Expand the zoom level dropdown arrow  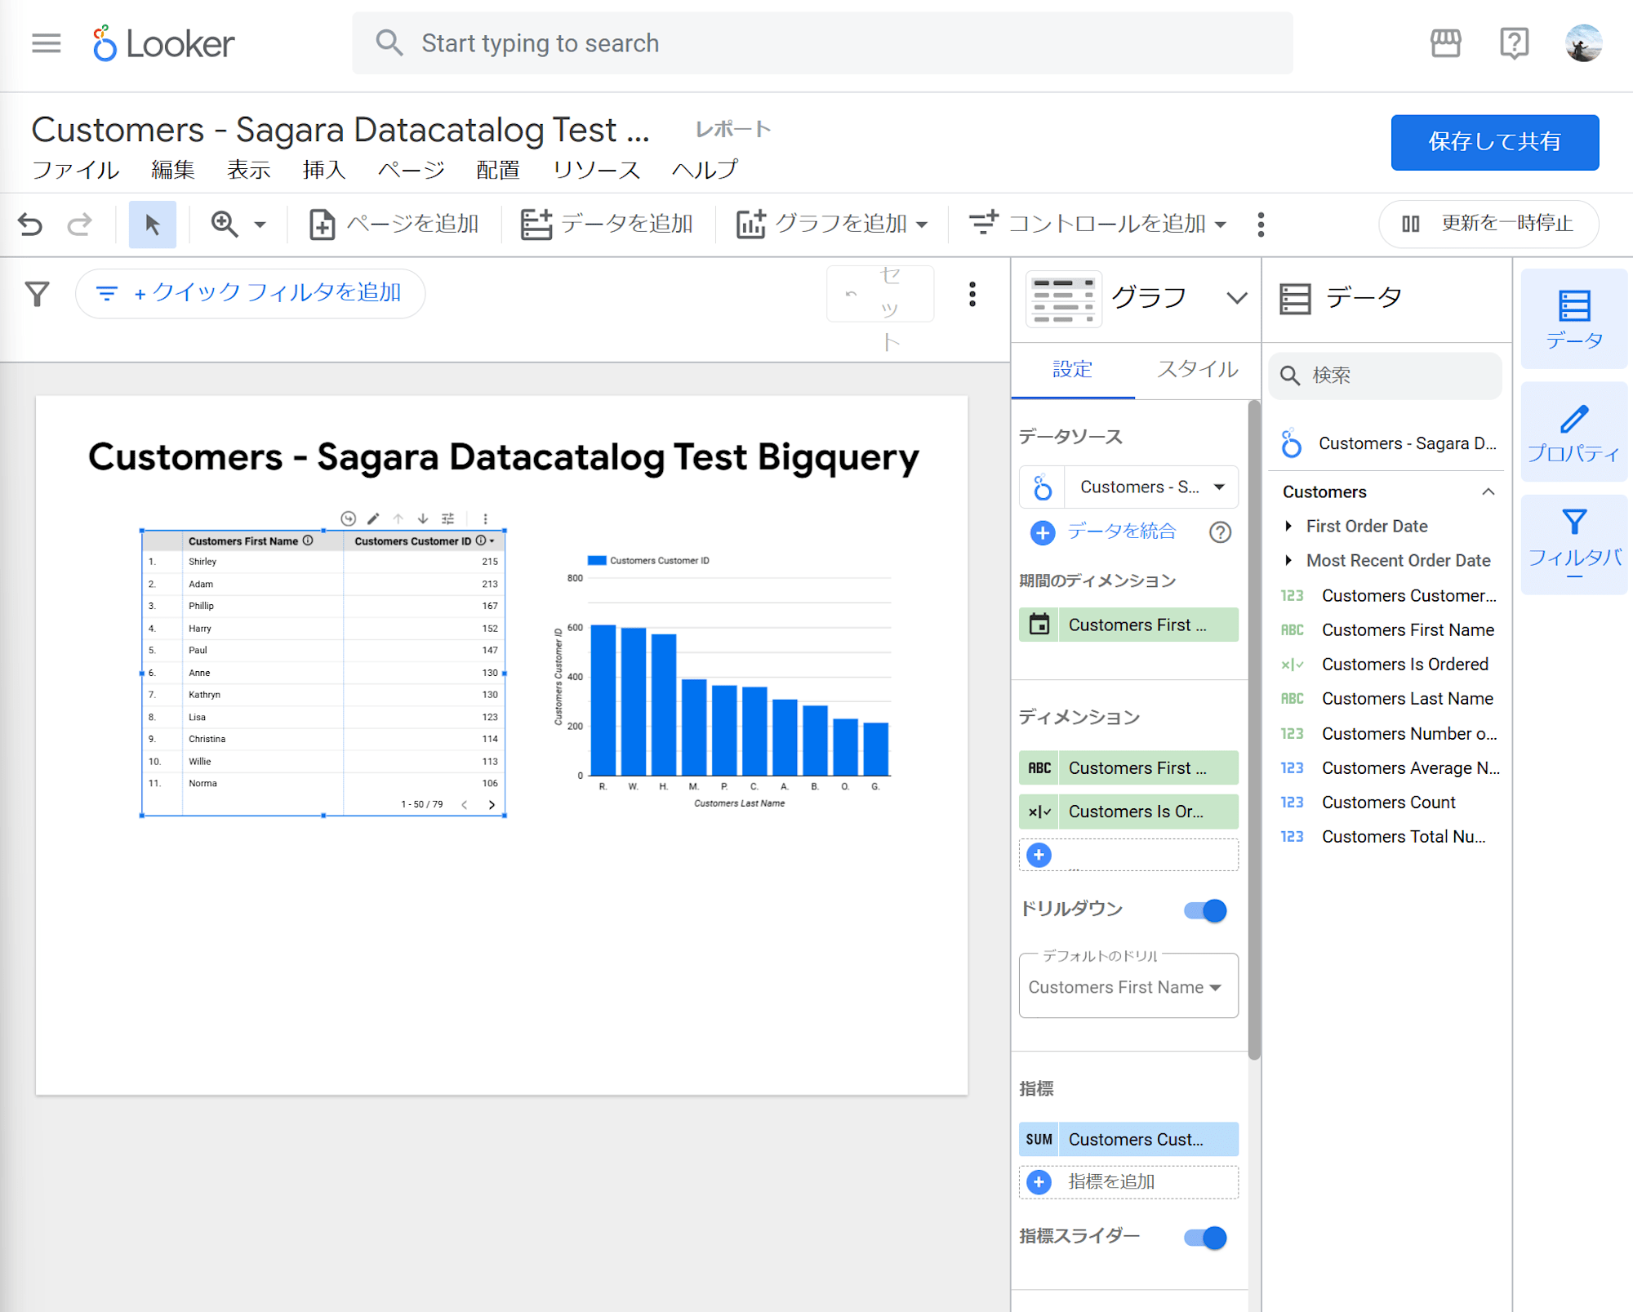[260, 225]
